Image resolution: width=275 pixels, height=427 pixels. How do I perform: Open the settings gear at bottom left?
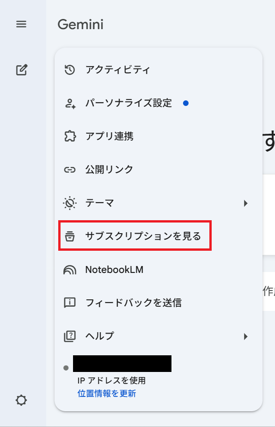(x=20, y=400)
